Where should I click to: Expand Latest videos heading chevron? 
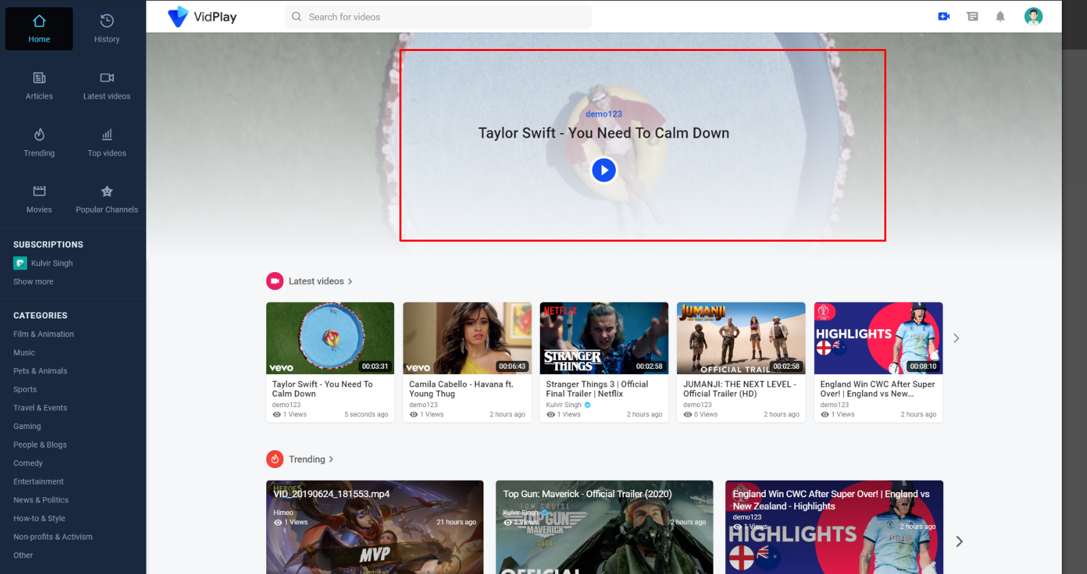pyautogui.click(x=350, y=281)
